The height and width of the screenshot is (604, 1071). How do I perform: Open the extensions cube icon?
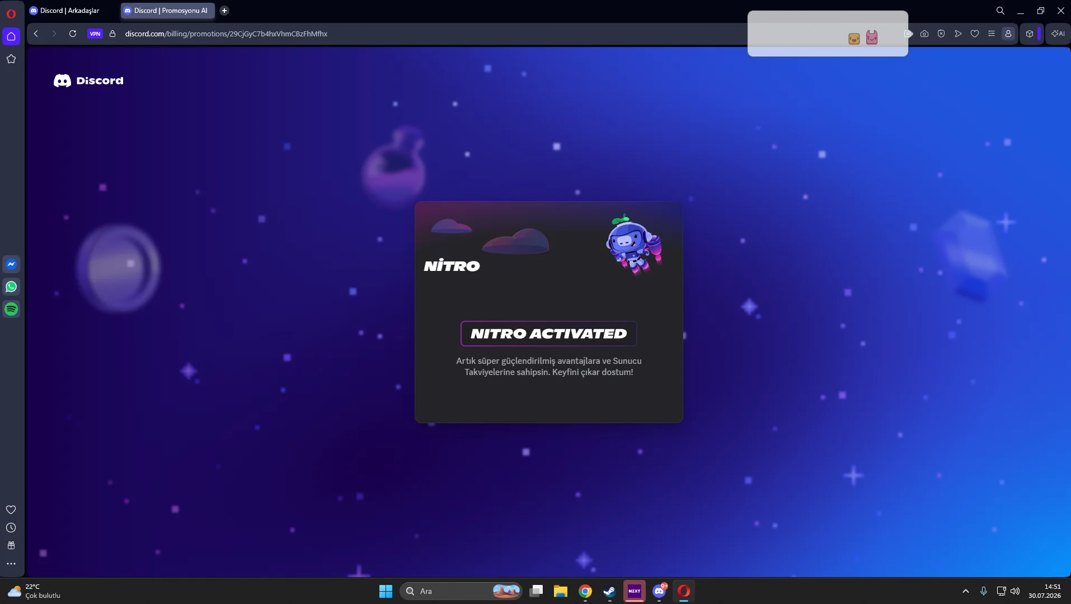click(1030, 34)
